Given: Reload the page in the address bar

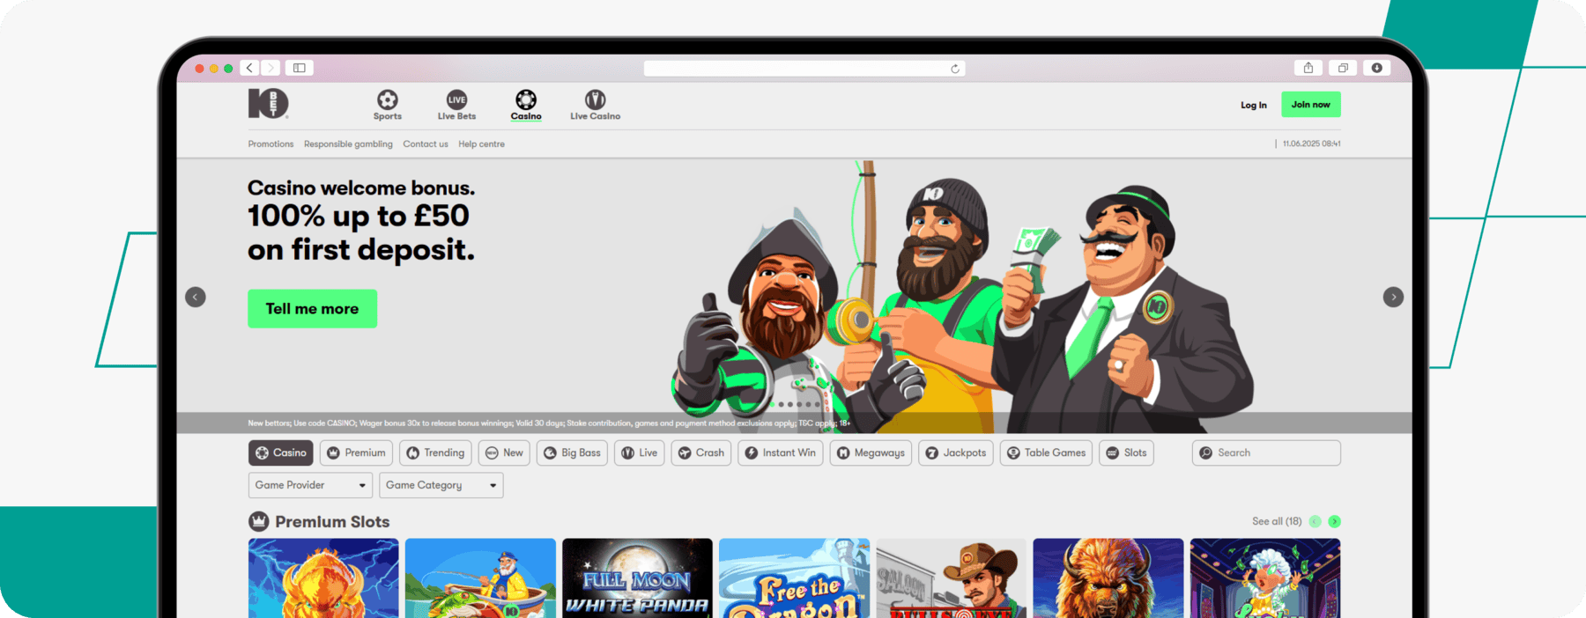Looking at the screenshot, I should pos(954,69).
